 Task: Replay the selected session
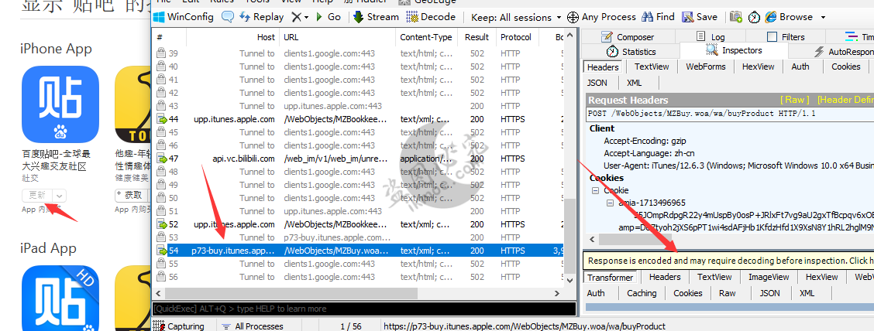coord(261,17)
